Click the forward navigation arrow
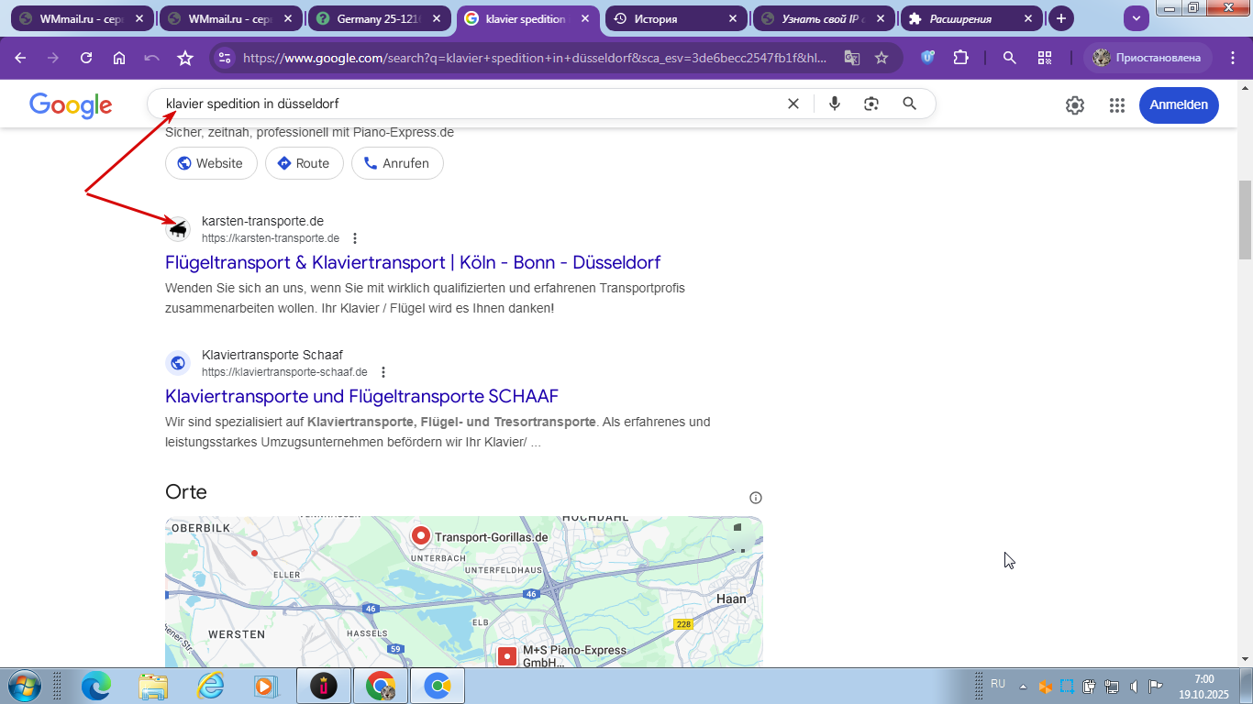 click(x=53, y=58)
